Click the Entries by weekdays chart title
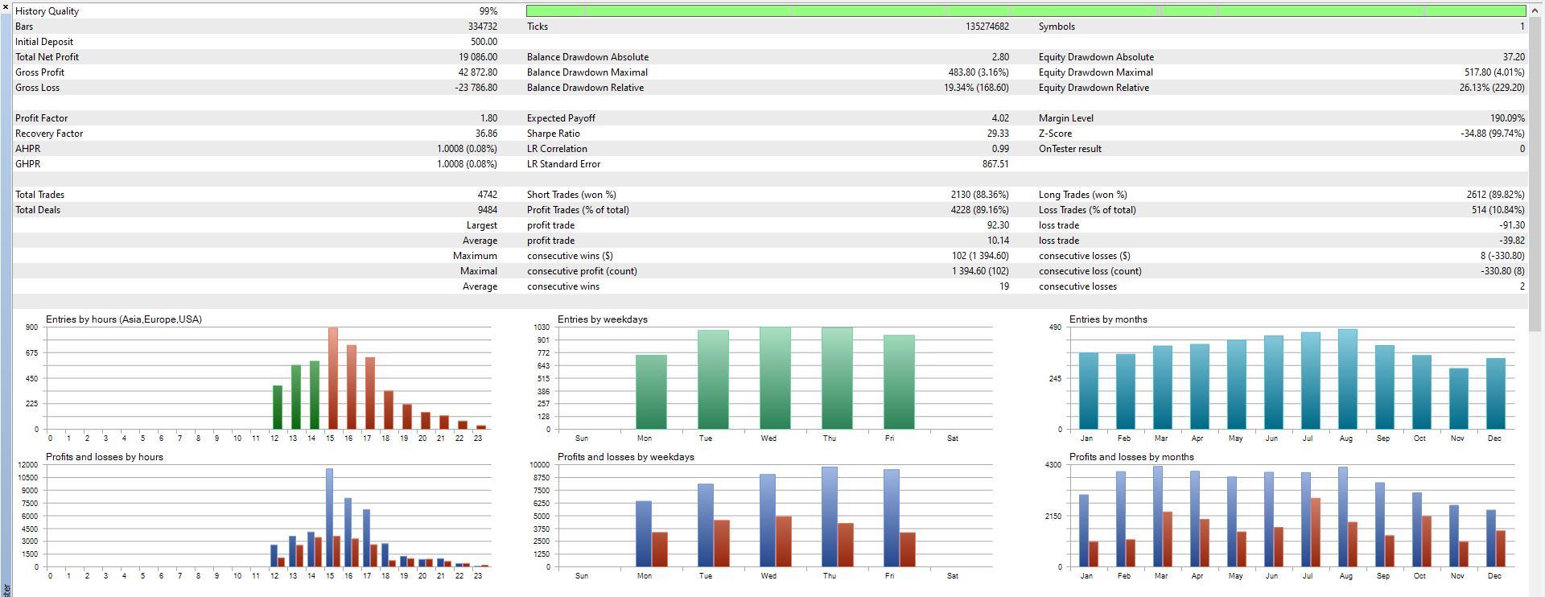The height and width of the screenshot is (597, 1545). tap(602, 319)
